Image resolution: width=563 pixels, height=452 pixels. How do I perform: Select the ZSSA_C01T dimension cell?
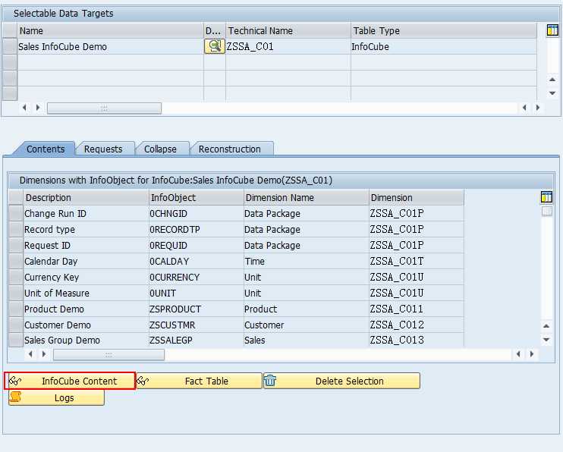[x=417, y=261]
